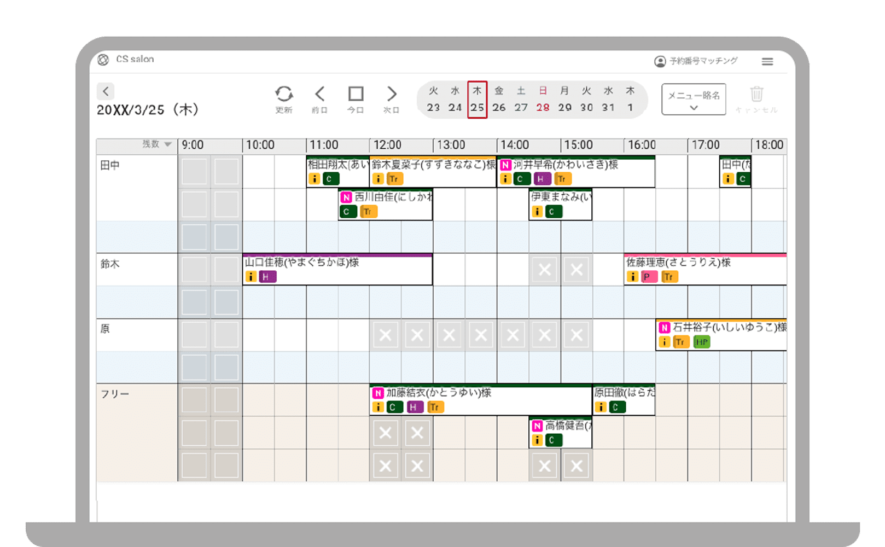
Task: Select Friday 26 in date strip
Action: point(499,100)
